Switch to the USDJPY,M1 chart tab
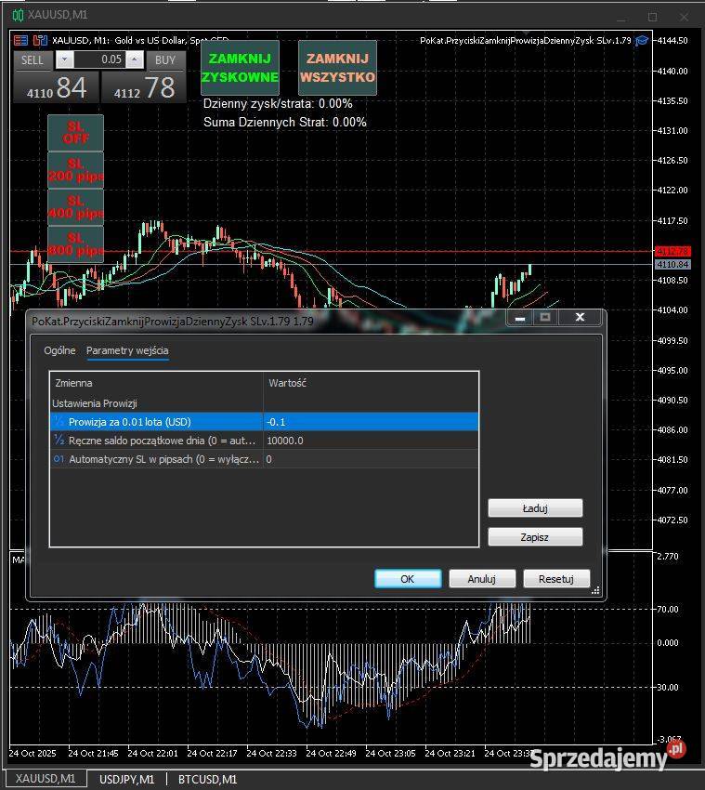705x790 pixels. tap(127, 780)
